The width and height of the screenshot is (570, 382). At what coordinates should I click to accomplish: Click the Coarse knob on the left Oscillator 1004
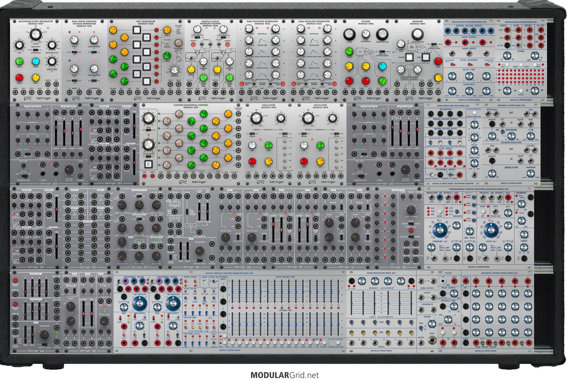[x=257, y=118]
